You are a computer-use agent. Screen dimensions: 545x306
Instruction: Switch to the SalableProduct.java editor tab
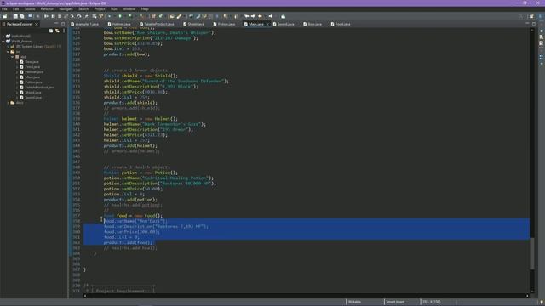point(157,25)
